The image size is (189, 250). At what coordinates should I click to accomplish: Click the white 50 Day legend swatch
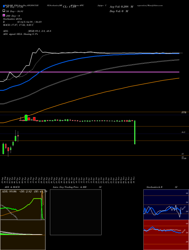4,11
